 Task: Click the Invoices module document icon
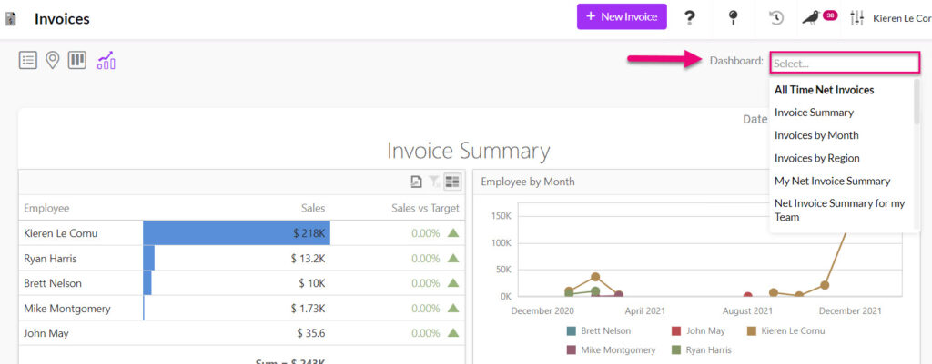[x=10, y=19]
